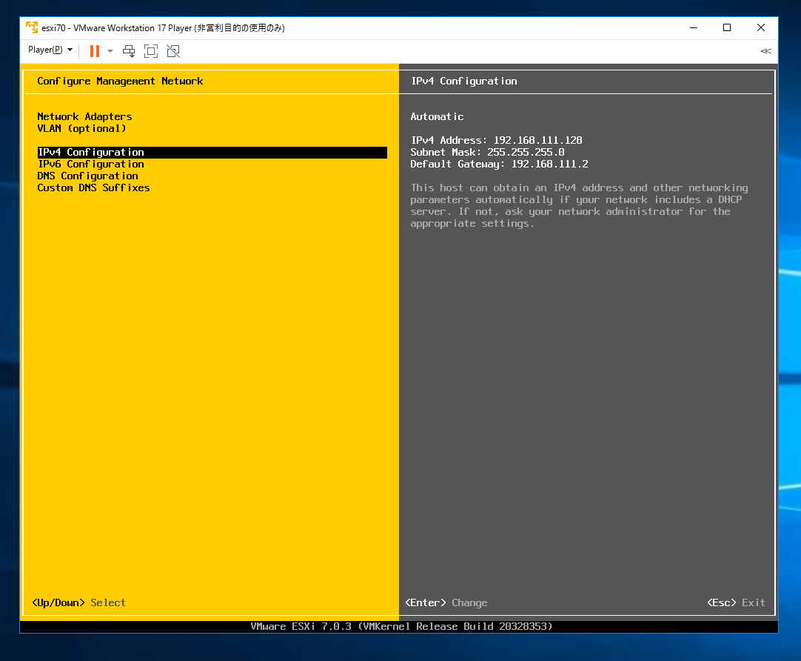Enter full screen mode

151,51
